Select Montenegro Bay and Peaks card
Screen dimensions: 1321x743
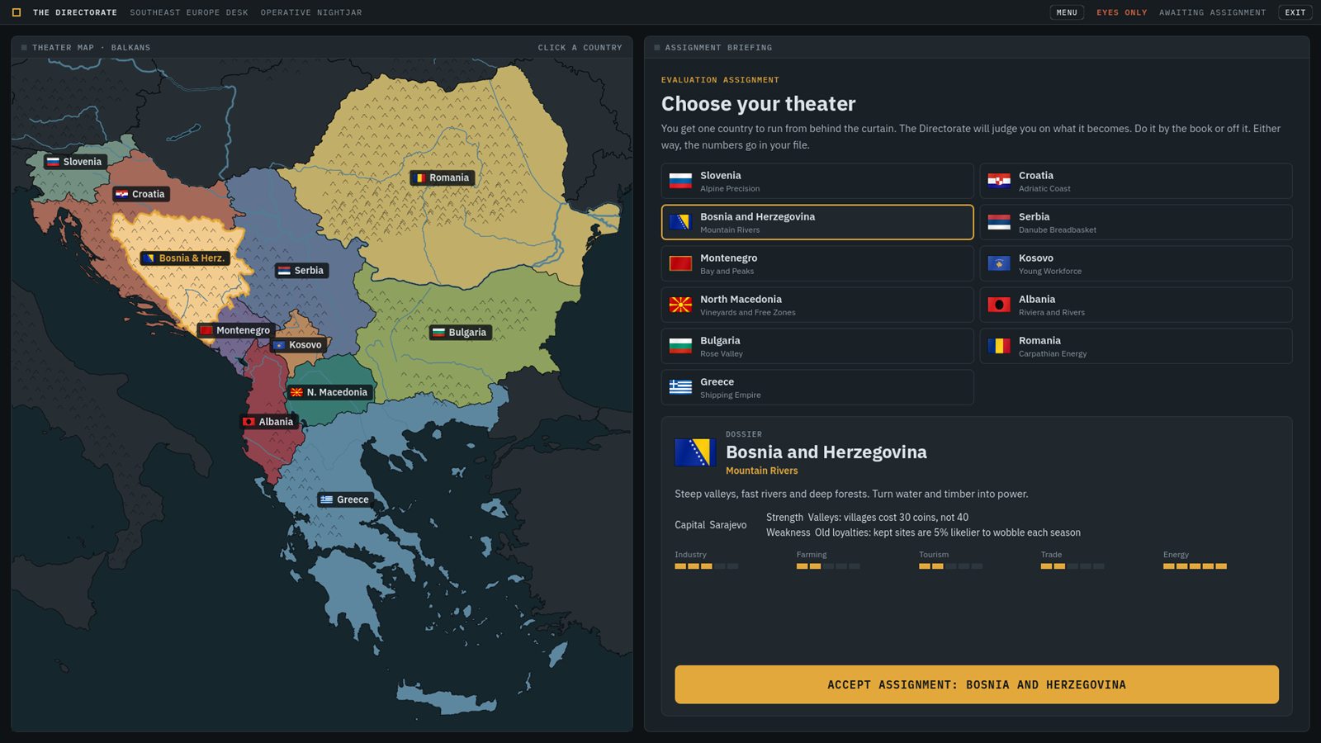click(817, 263)
